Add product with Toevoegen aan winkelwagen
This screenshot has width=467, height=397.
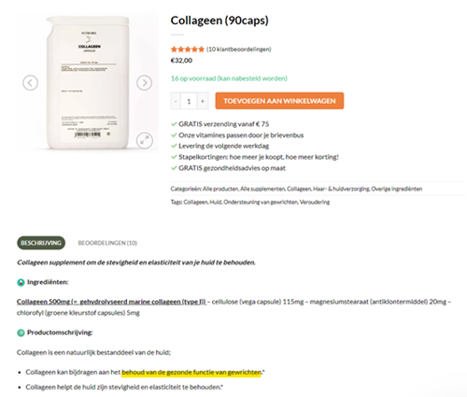(279, 101)
